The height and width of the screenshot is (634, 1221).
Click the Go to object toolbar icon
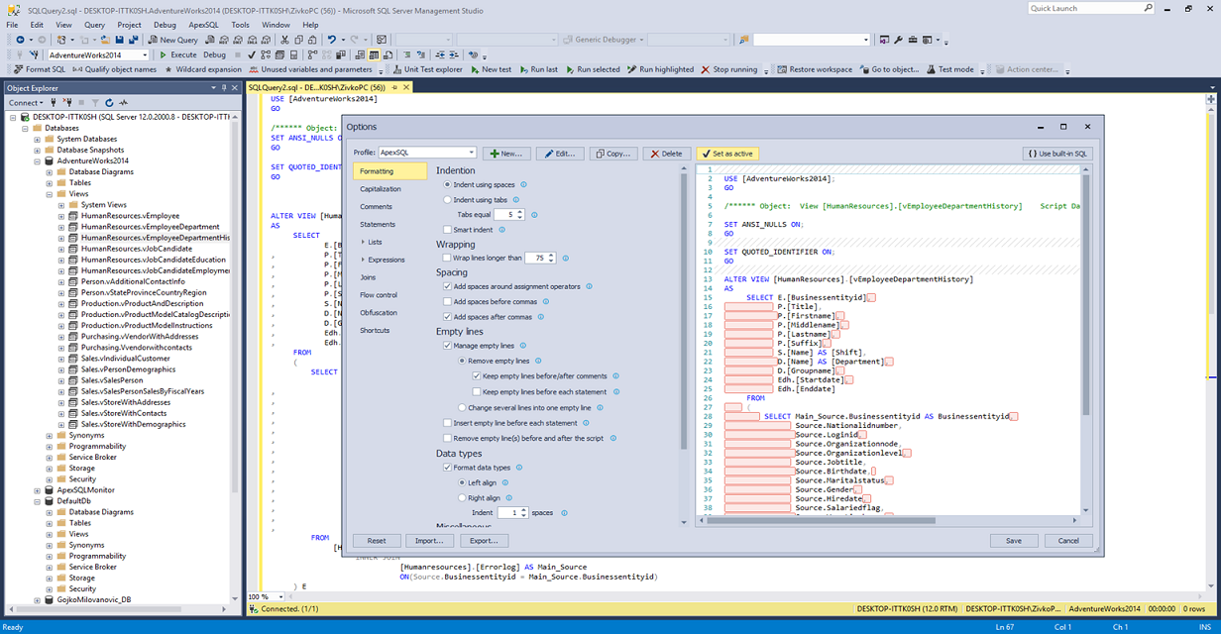863,69
